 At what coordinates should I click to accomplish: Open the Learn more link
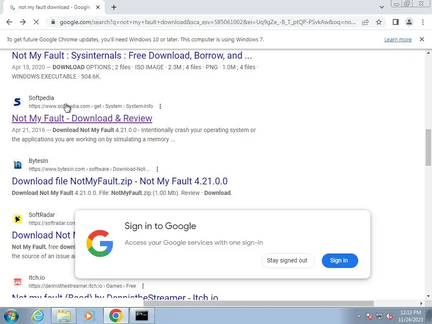click(398, 39)
